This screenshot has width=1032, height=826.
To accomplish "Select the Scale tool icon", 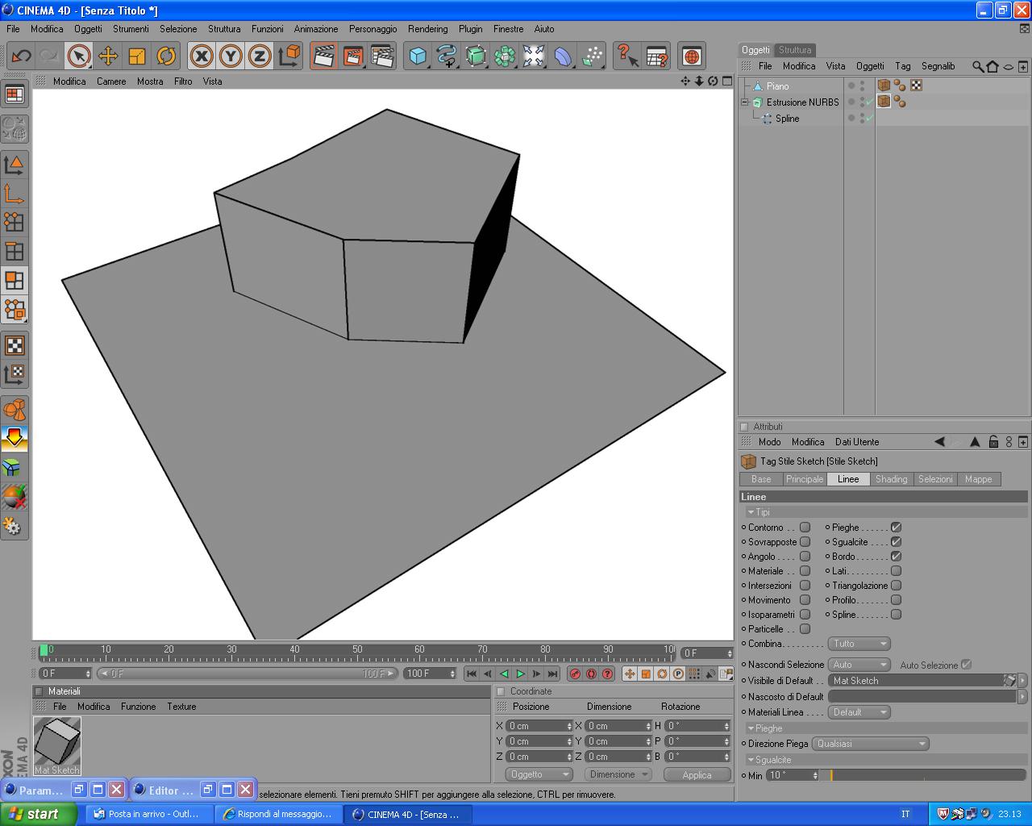I will pos(137,56).
